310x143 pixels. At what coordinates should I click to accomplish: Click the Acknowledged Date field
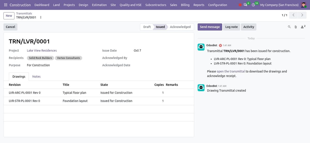161,65
